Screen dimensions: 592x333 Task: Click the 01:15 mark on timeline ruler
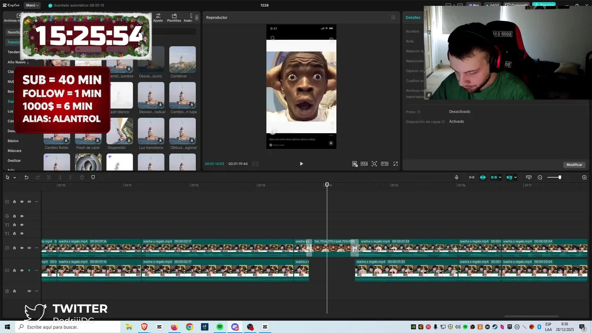(x=394, y=185)
